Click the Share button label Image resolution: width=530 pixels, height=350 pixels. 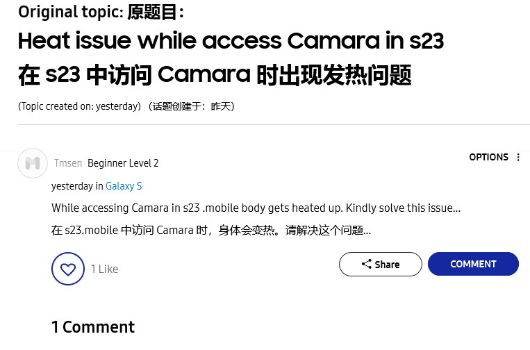(387, 264)
